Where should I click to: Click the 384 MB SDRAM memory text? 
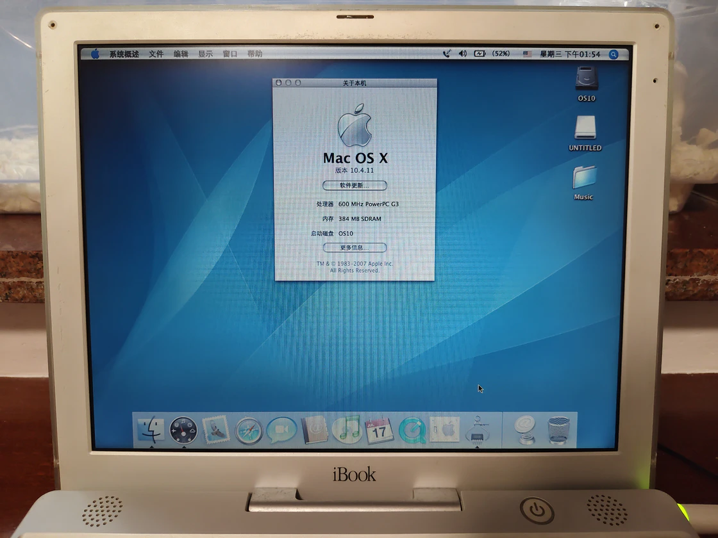[360, 218]
